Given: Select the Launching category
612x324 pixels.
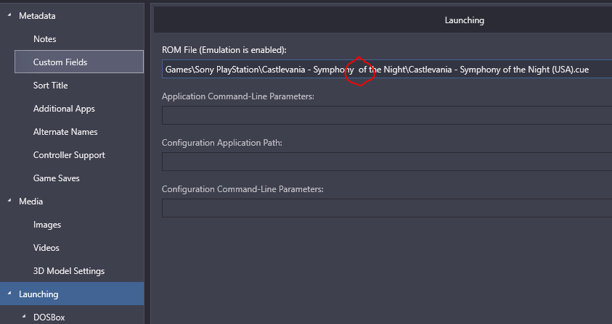Looking at the screenshot, I should click(72, 294).
